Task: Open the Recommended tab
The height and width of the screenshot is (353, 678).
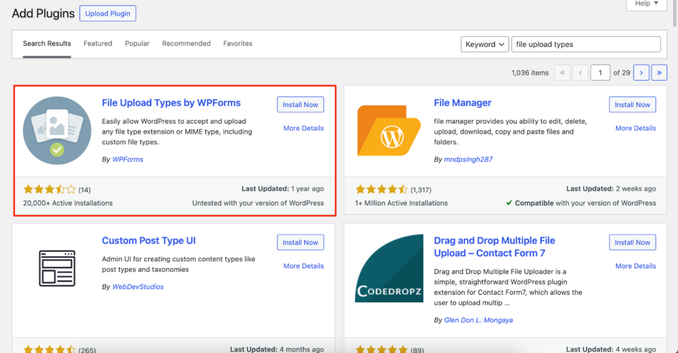Action: 186,44
